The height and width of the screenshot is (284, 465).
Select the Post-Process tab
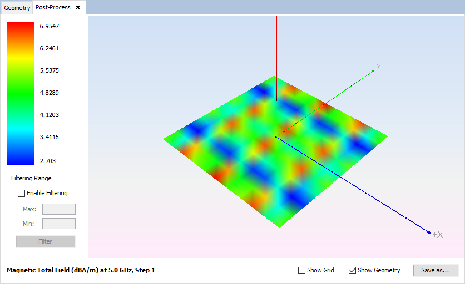[x=53, y=8]
